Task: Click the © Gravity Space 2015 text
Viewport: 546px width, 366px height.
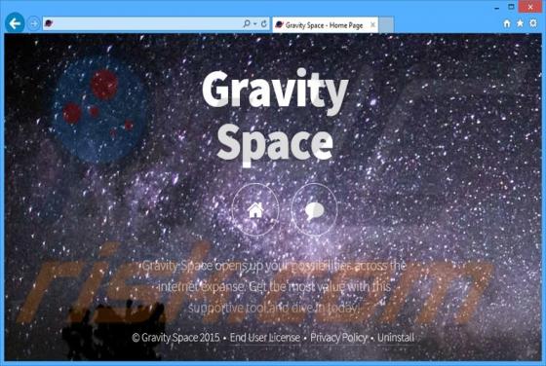Action: (x=175, y=337)
